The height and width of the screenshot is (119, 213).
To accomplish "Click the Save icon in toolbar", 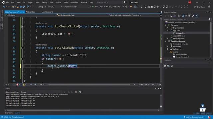I will (21, 7).
